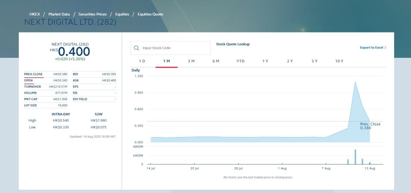The image size is (411, 193).
Task: Click the BID value HK$0.395
Action: point(109,74)
